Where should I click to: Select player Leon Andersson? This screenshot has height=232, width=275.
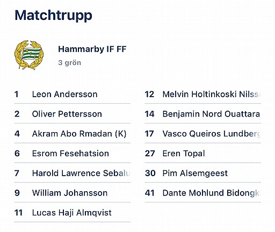point(73,94)
